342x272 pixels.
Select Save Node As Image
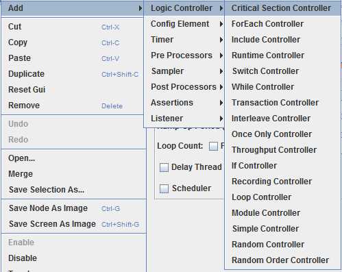click(x=73, y=208)
